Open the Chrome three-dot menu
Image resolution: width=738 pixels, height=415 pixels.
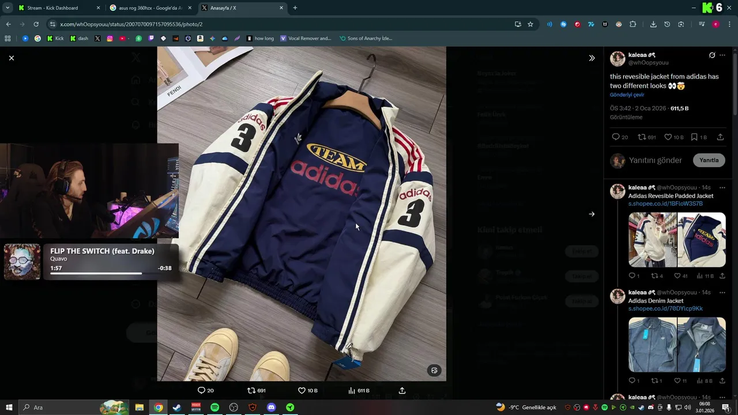click(x=730, y=24)
